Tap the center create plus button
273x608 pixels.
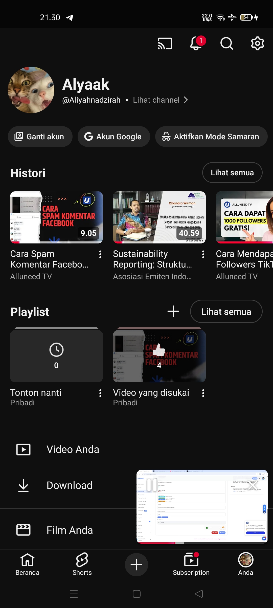coord(136,564)
